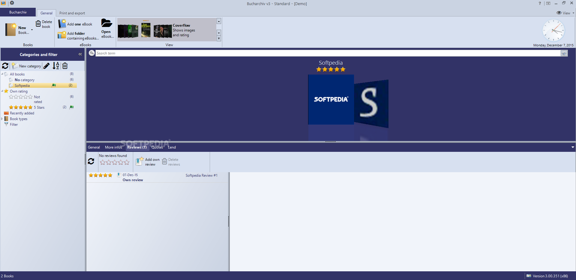This screenshot has width=576, height=280.
Task: Delete category with trash icon
Action: point(65,66)
